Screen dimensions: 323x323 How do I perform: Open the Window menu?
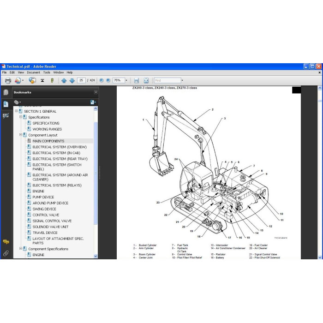point(59,72)
